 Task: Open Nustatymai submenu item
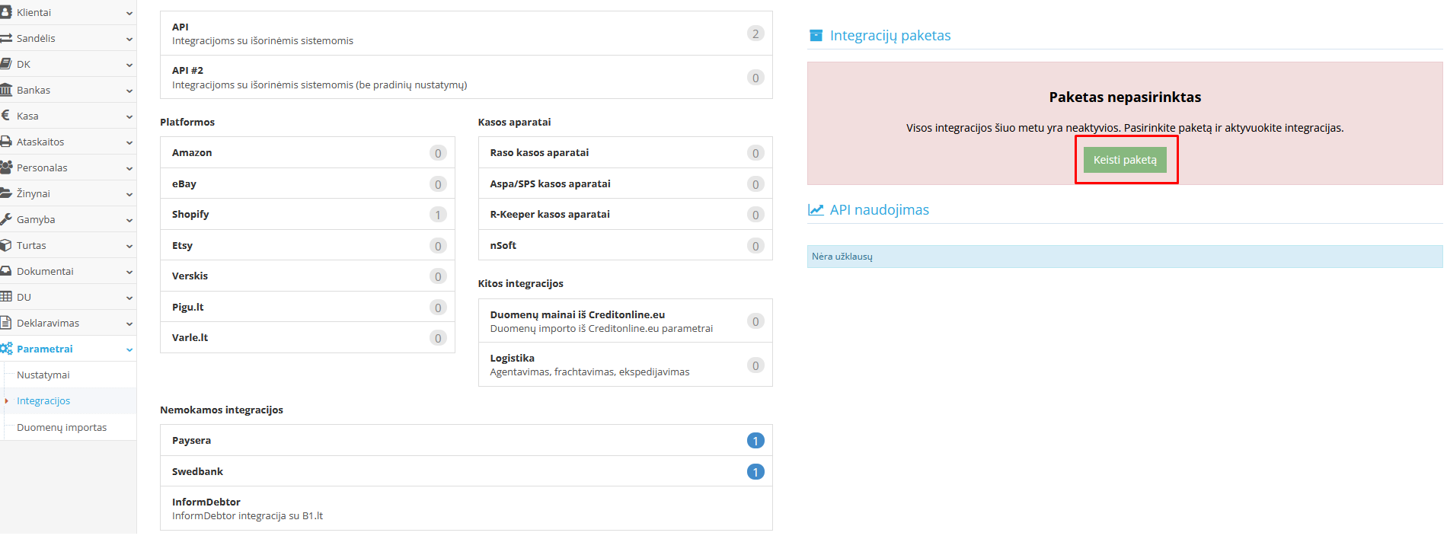pyautogui.click(x=43, y=375)
